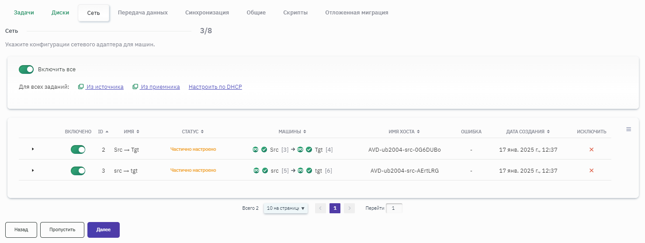Viewport: 645px width, 243px height.
Task: Switch to the Диски tab
Action: click(x=60, y=13)
